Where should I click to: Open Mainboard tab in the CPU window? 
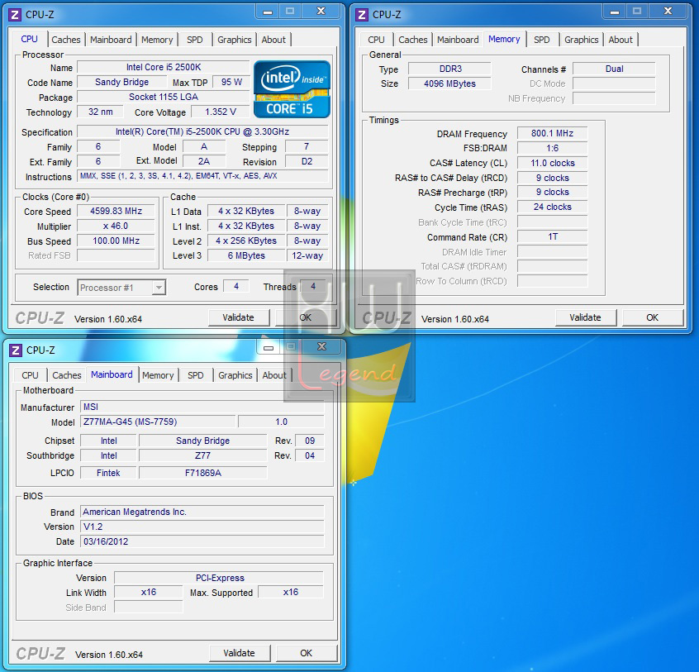[111, 40]
